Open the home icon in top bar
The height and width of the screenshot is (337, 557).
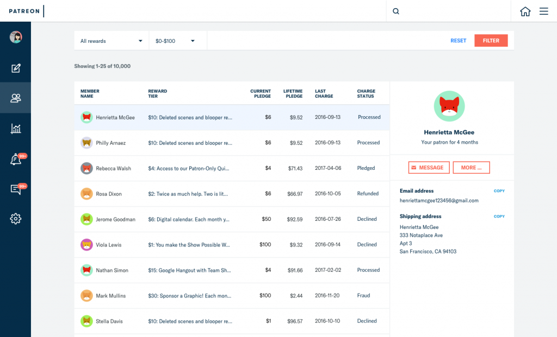(525, 11)
